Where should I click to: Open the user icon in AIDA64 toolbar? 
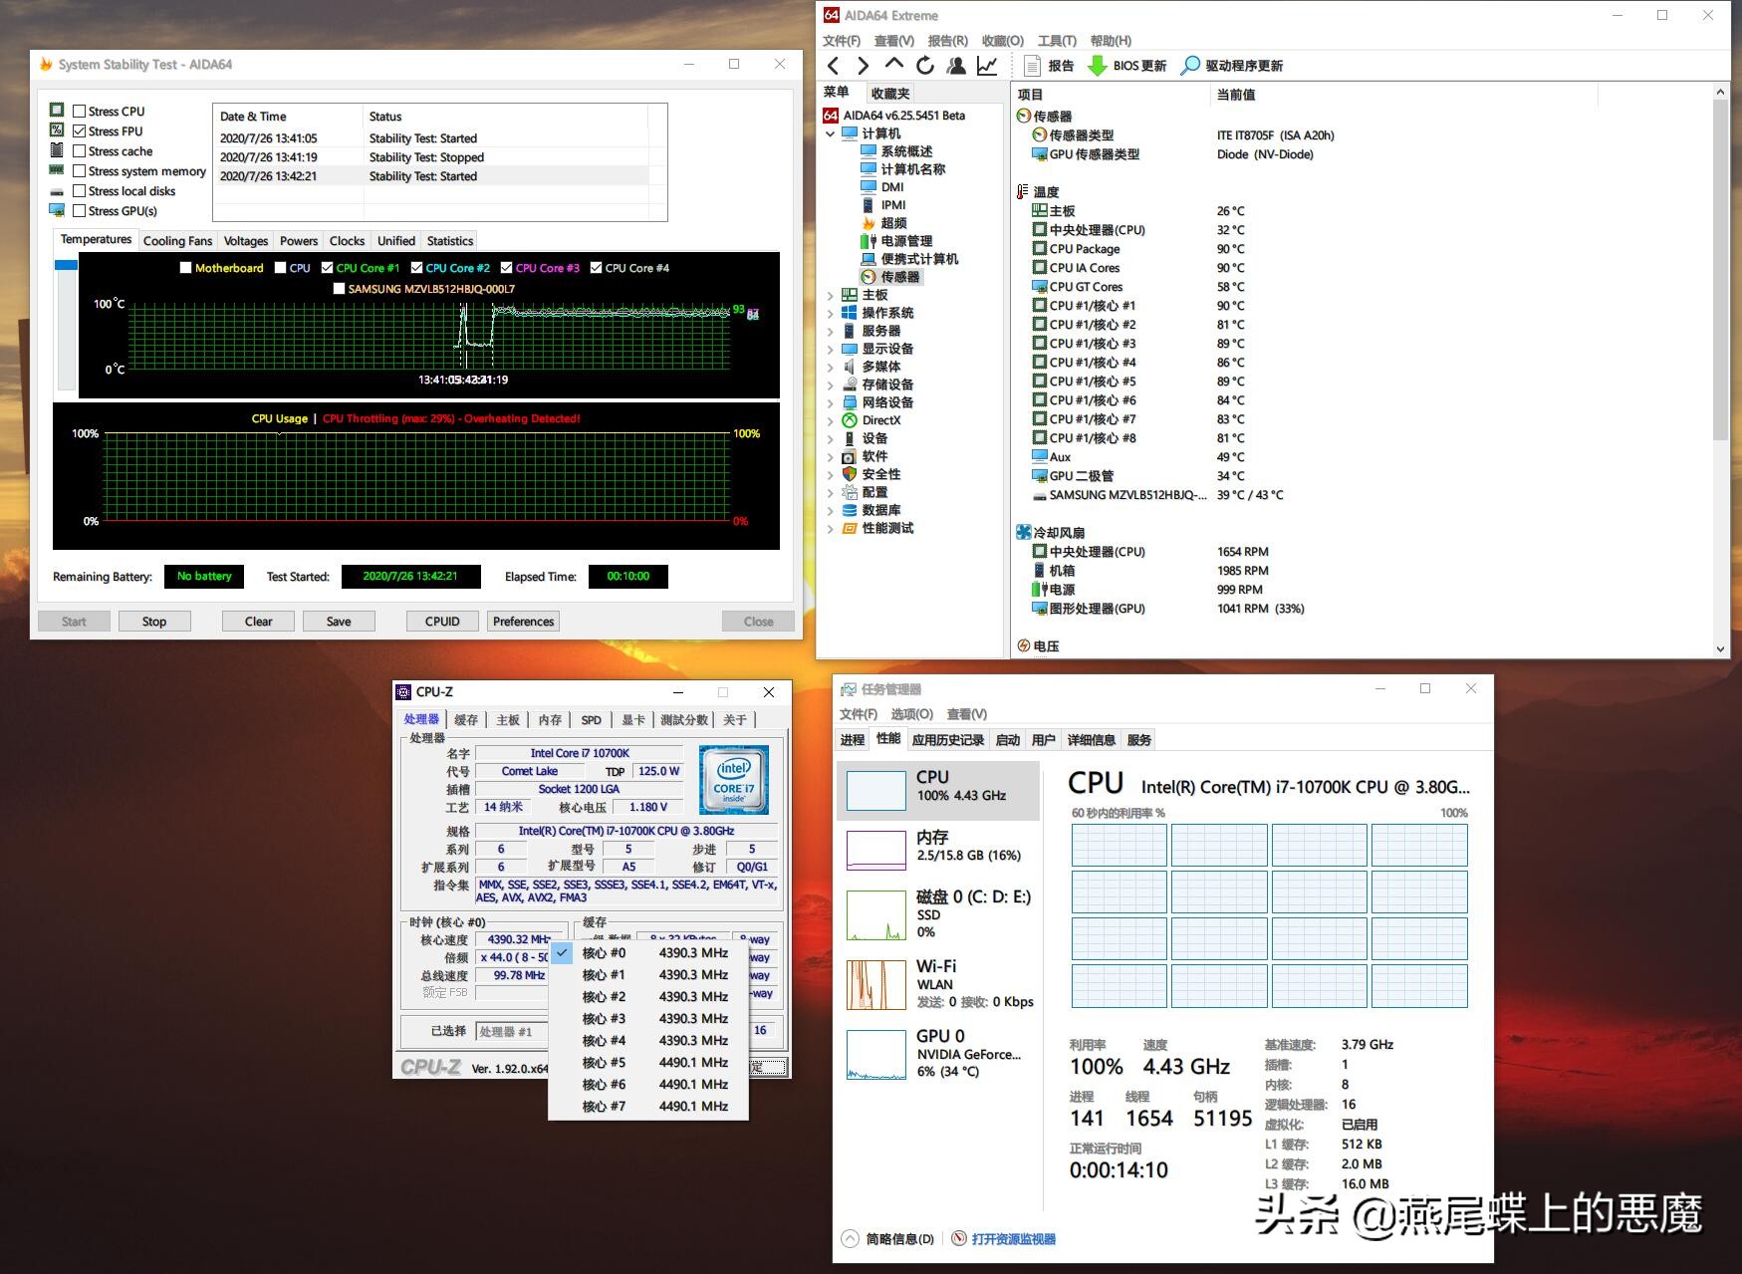tap(956, 66)
